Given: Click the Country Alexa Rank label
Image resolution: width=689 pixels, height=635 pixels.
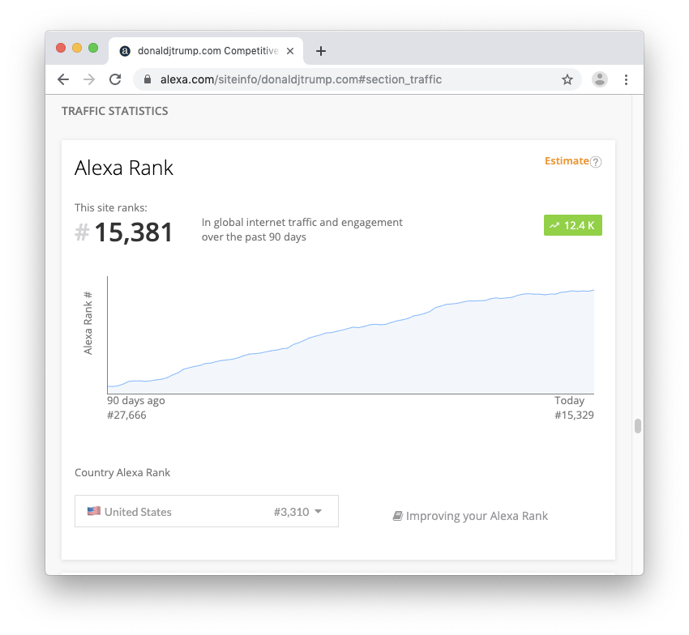Looking at the screenshot, I should click(122, 472).
